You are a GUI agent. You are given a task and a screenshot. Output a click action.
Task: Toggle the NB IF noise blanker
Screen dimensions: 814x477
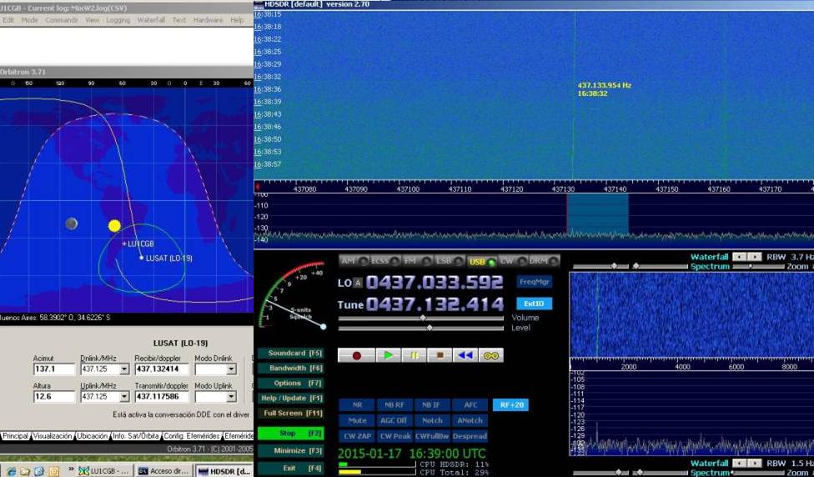432,404
